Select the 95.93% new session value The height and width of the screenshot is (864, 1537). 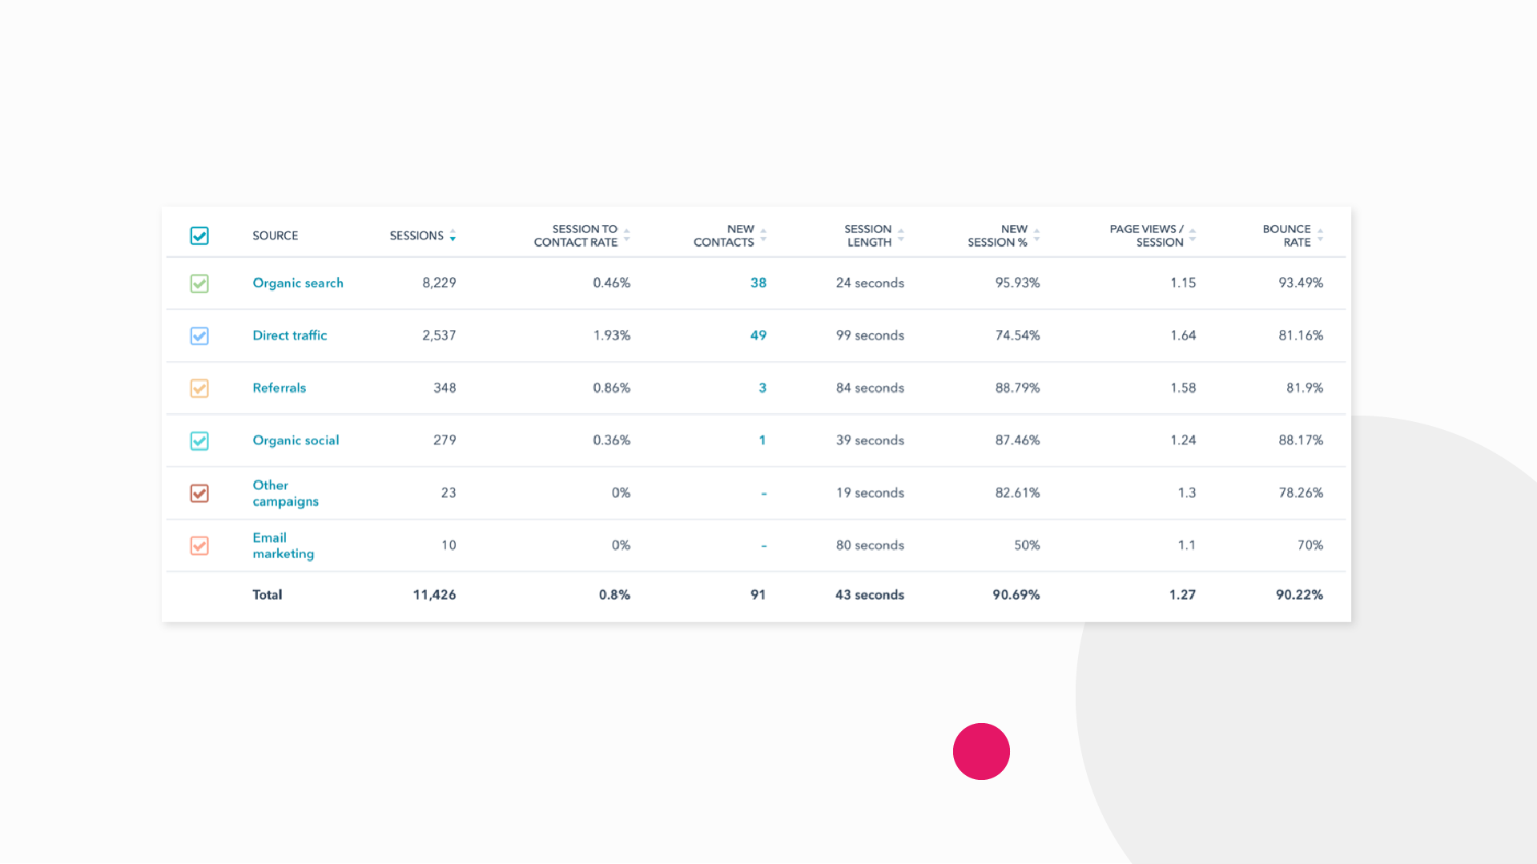[1017, 283]
